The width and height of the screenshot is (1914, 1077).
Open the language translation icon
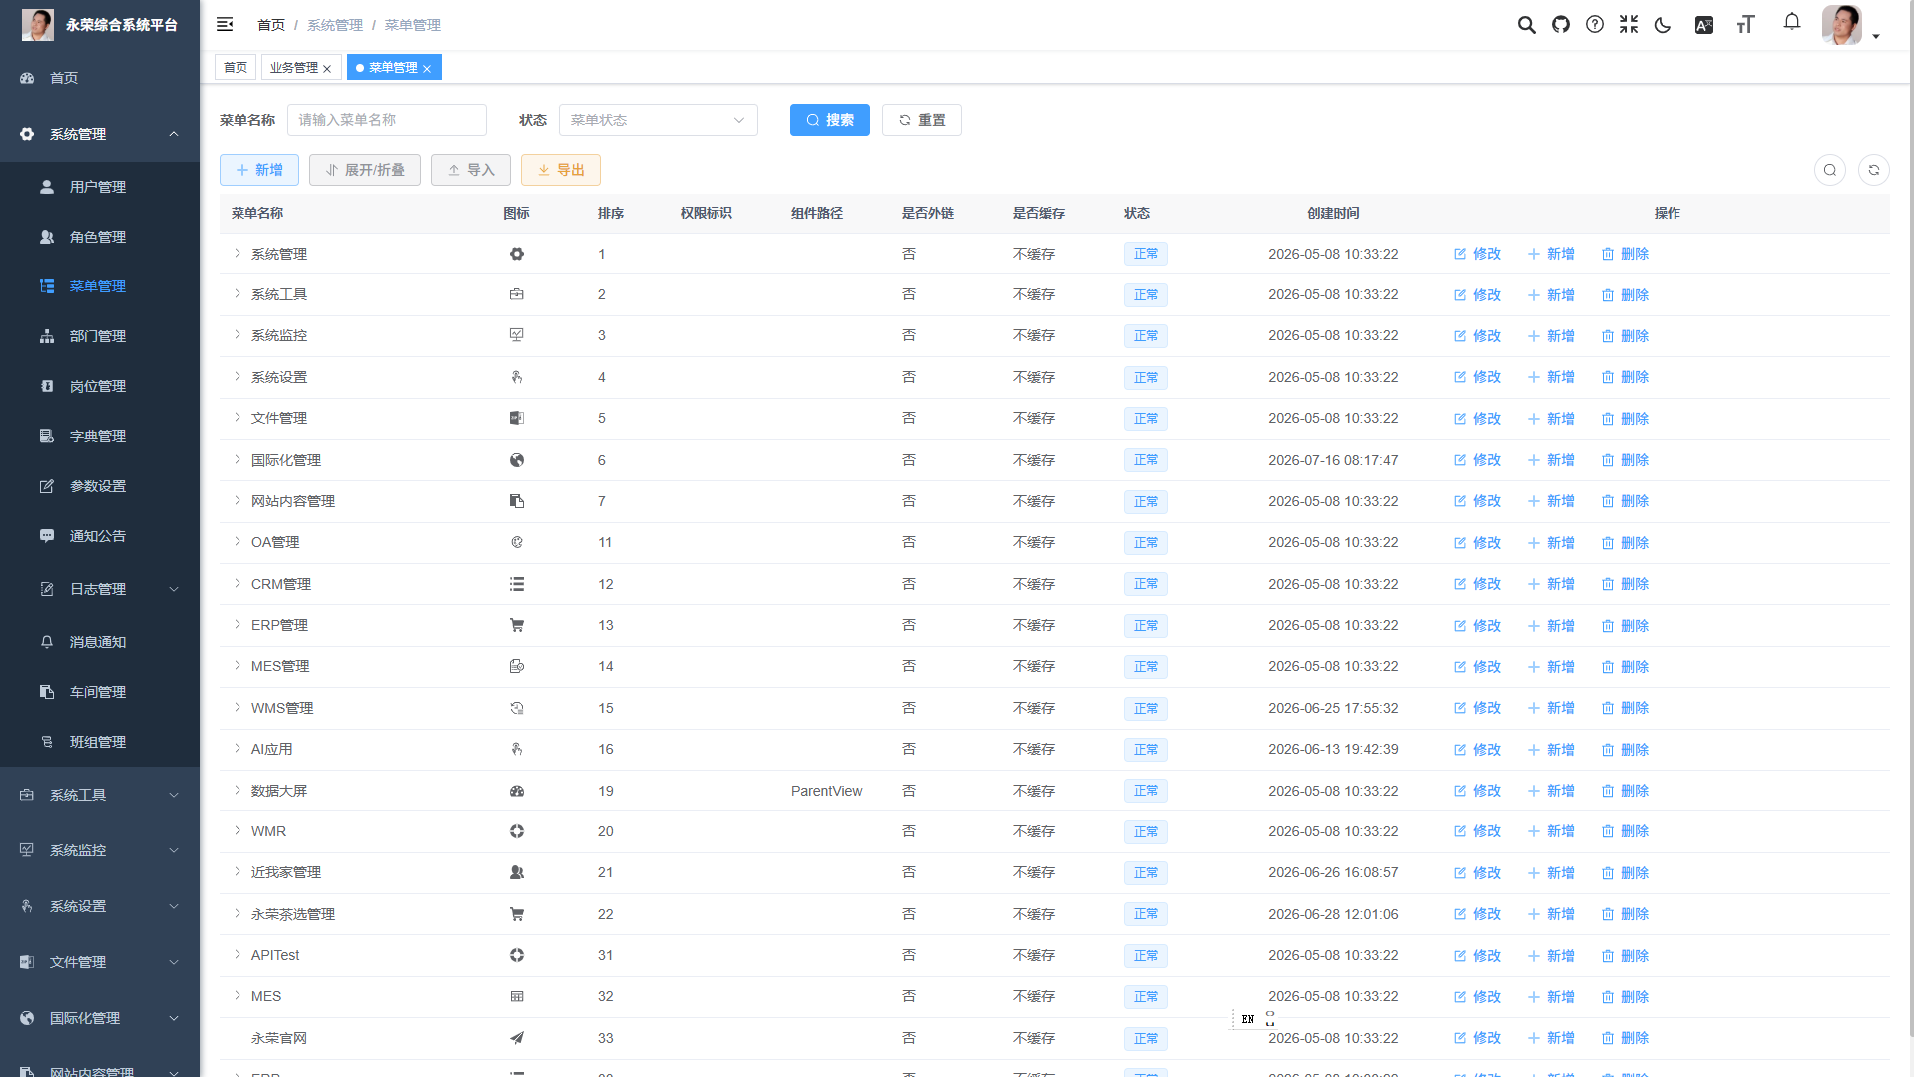(1704, 25)
